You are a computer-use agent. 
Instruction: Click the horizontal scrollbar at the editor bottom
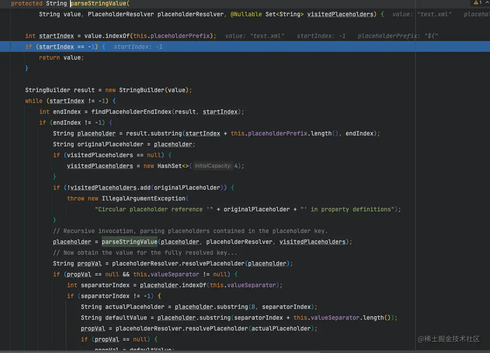[x=160, y=351]
